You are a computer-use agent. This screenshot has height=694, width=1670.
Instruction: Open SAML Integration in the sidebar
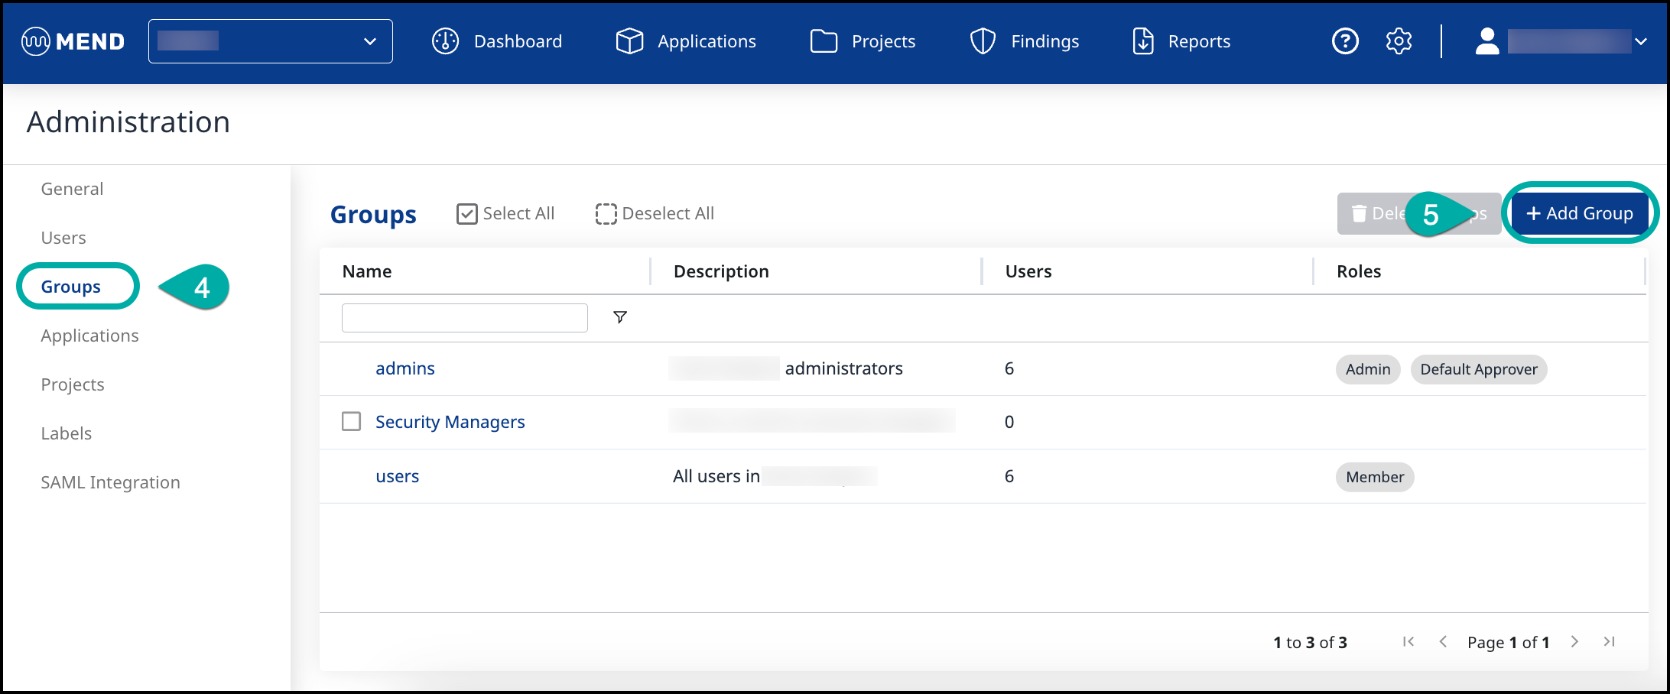click(110, 482)
